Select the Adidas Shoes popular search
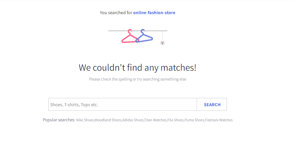The width and height of the screenshot is (293, 142). pyautogui.click(x=133, y=120)
